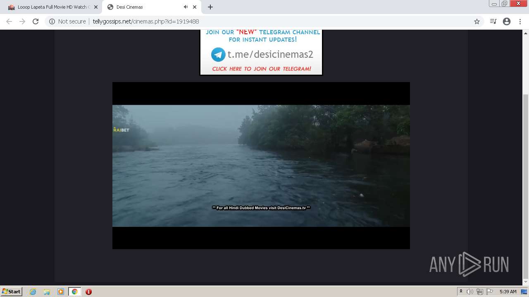Click the Show desktop button in the taskbar
This screenshot has height=297, width=529.
point(524,292)
